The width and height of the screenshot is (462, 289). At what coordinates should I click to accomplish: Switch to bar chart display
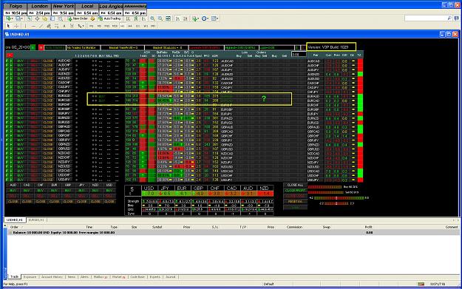pyautogui.click(x=128, y=18)
